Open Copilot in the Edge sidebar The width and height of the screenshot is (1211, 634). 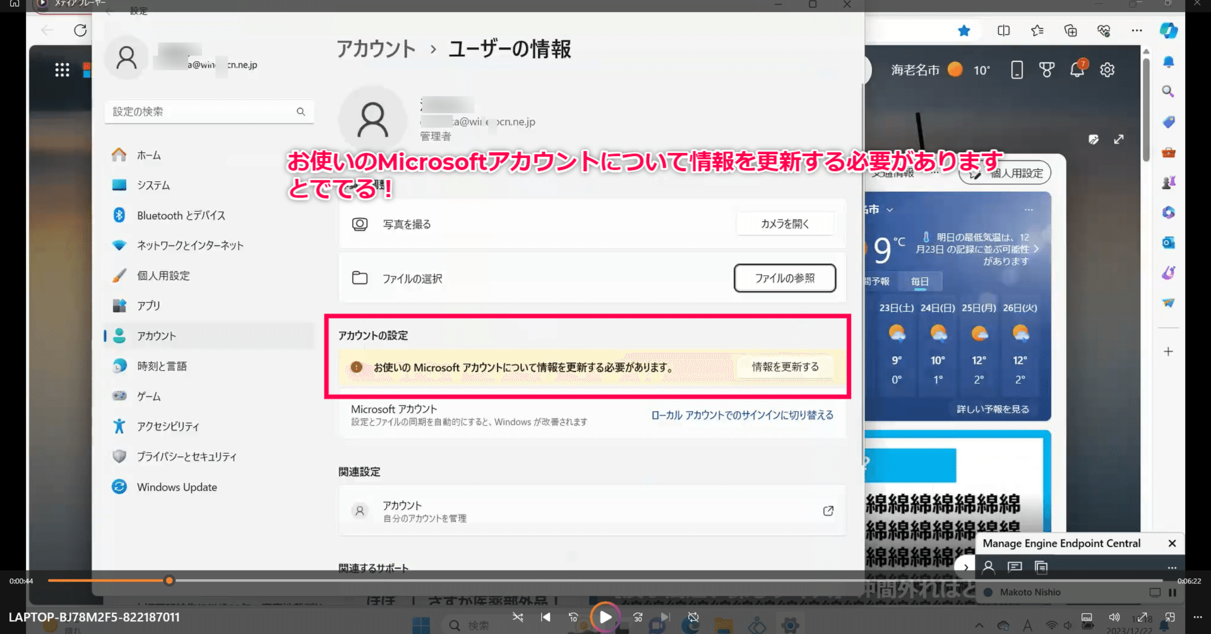[x=1169, y=30]
